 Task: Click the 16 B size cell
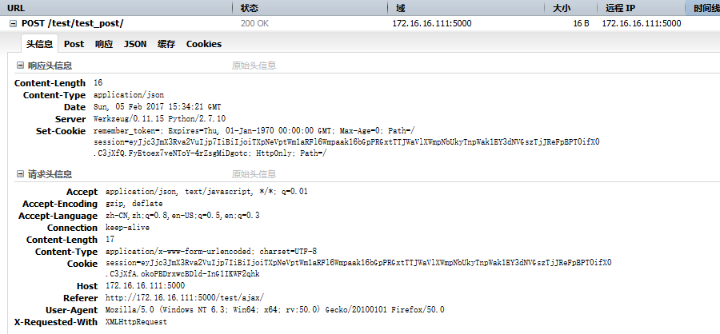point(581,23)
